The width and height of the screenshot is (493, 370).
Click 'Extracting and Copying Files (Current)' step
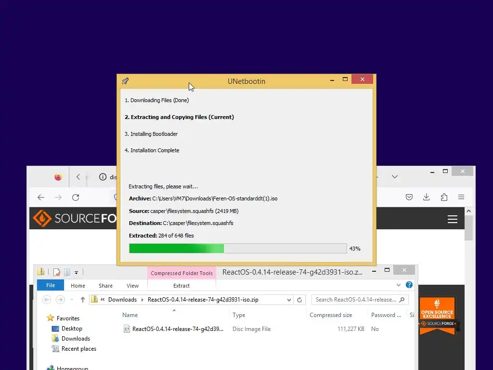point(179,117)
